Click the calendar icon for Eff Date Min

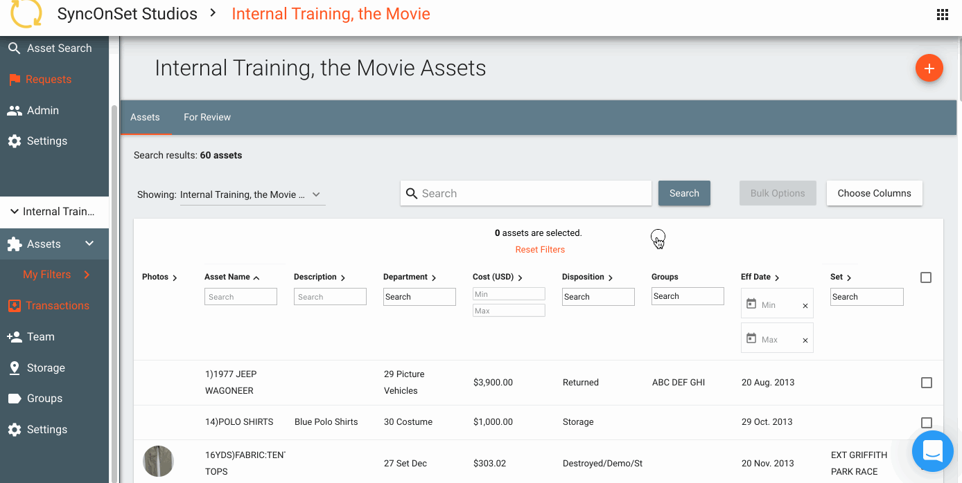751,304
